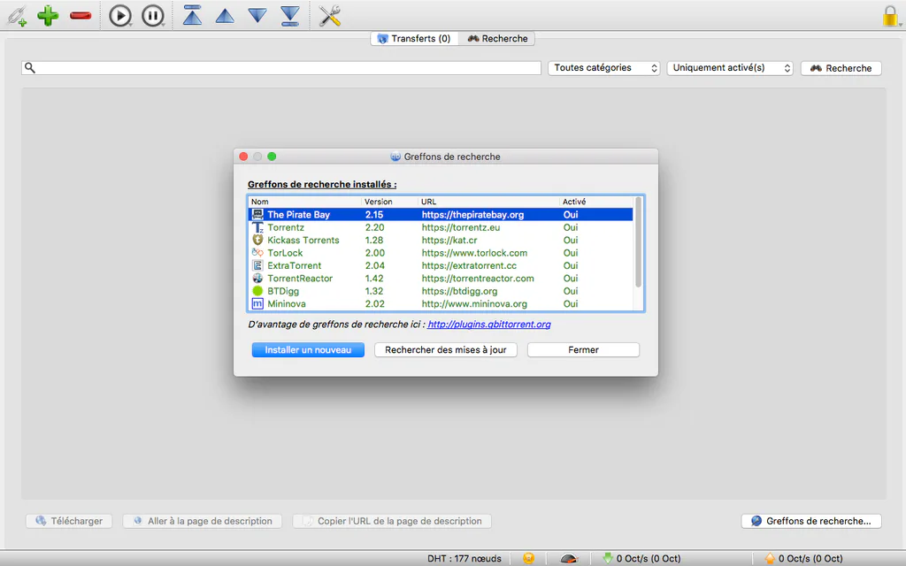Select the The Pirate Bay plugin row
The height and width of the screenshot is (566, 906).
pos(441,215)
